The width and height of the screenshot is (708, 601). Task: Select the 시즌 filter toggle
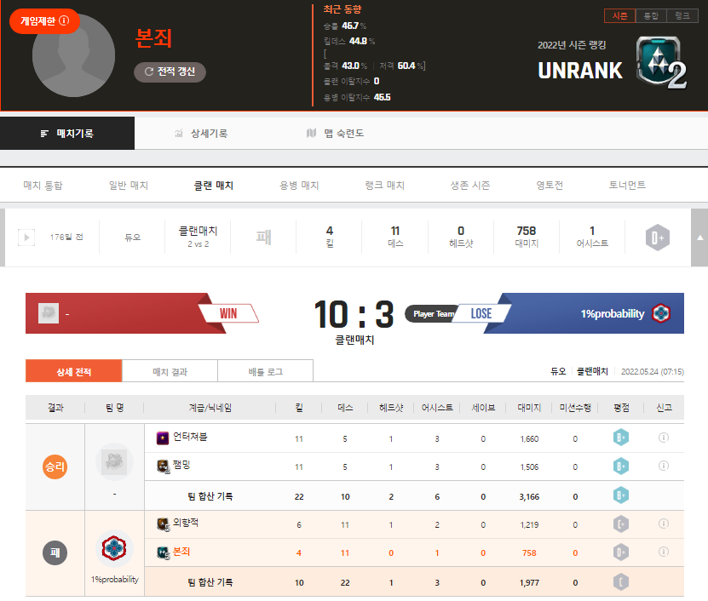[x=619, y=16]
